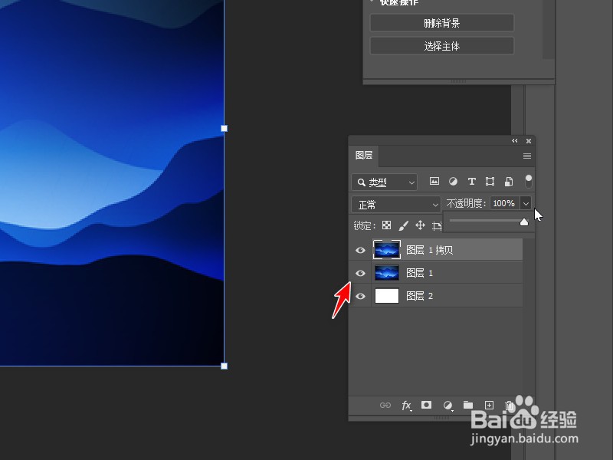Create a new group folder icon
This screenshot has height=460, width=613.
tap(468, 405)
